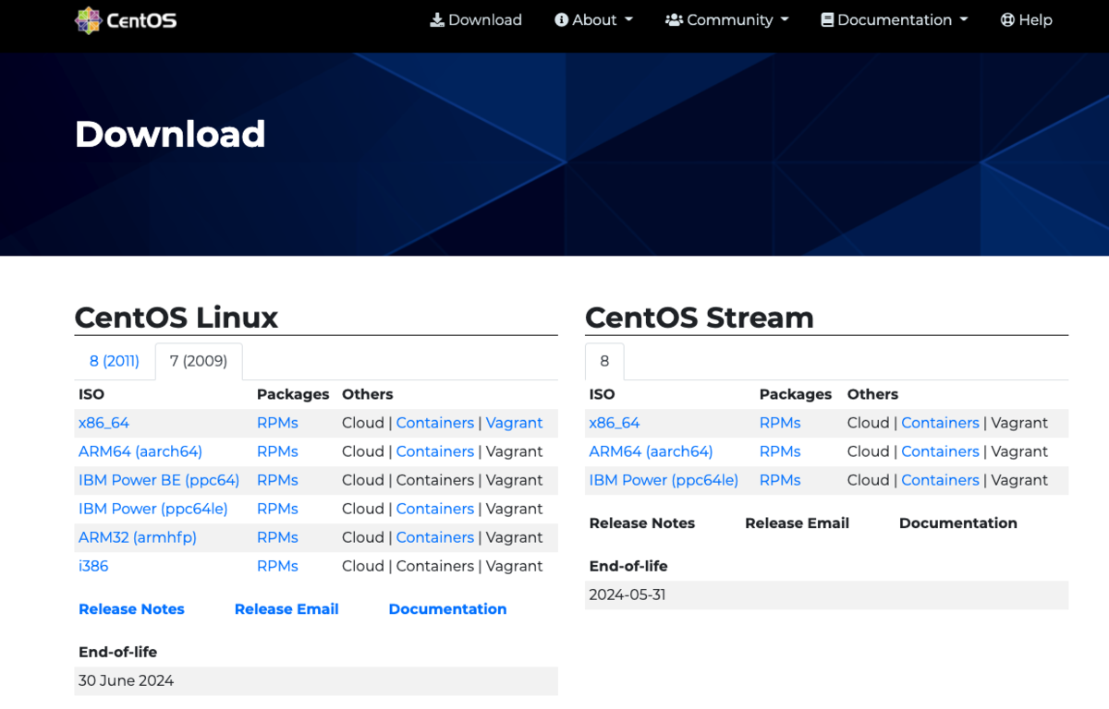Open Containers in CentOS Linux ARM64 row

coord(435,451)
